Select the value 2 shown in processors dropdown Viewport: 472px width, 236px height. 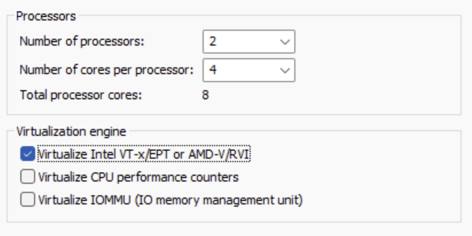[x=213, y=42]
